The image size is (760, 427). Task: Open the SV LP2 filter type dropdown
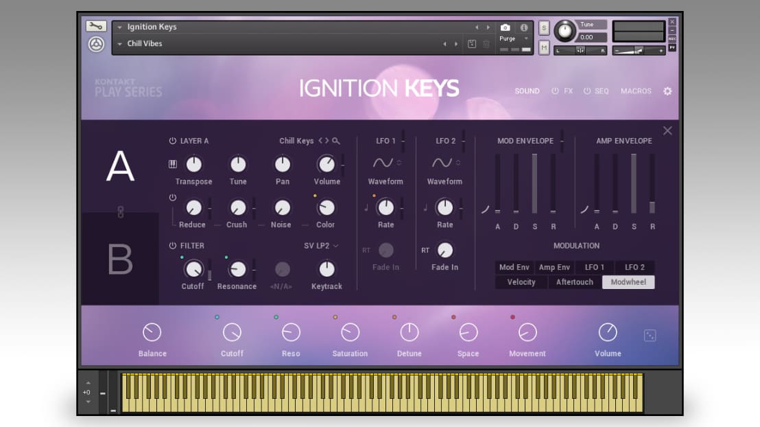click(x=321, y=245)
